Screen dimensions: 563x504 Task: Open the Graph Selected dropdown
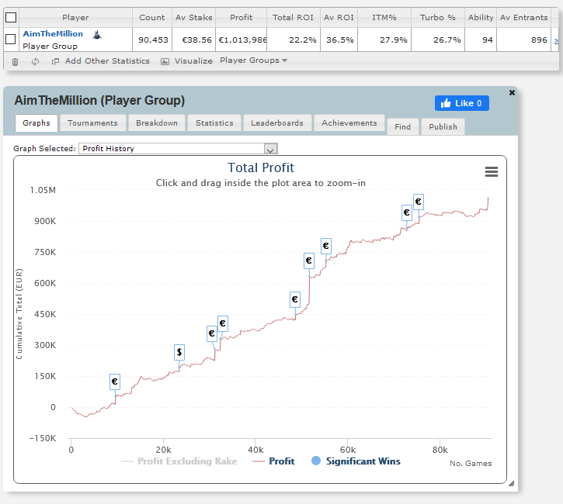178,148
